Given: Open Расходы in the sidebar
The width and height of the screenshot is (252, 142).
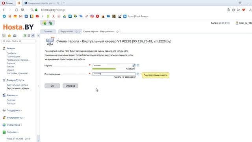Looking at the screenshot, I should click(11, 103).
